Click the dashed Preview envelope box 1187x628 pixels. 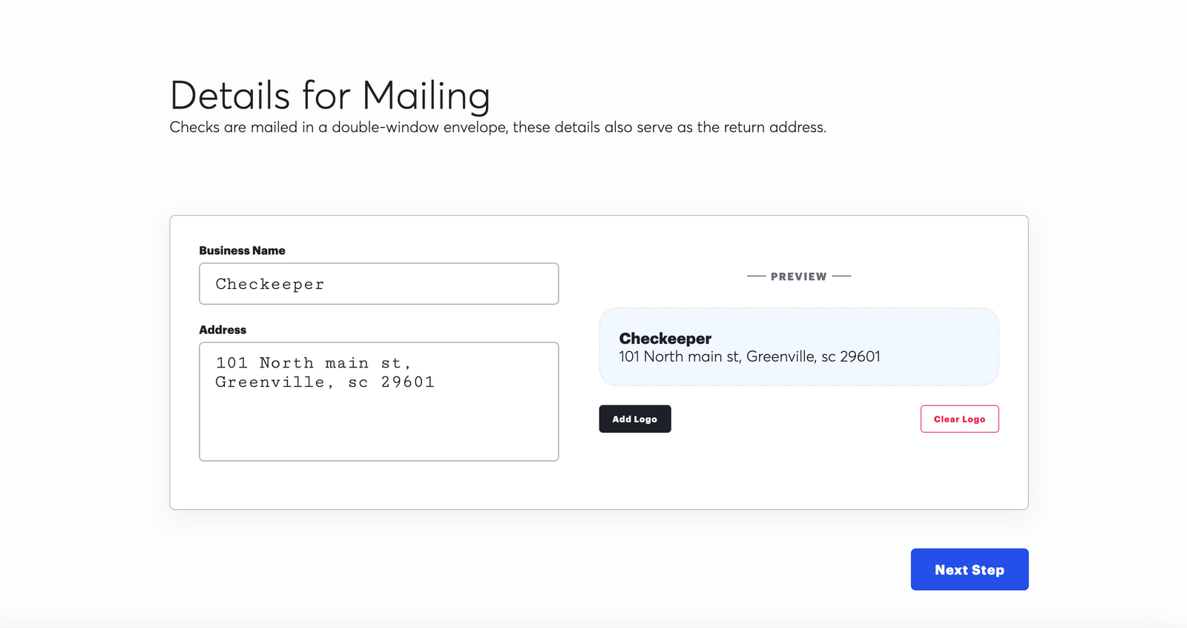point(799,347)
